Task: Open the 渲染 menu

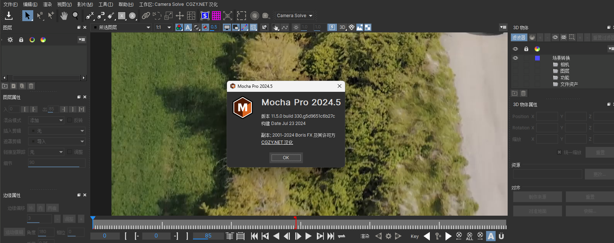Action: pyautogui.click(x=47, y=4)
